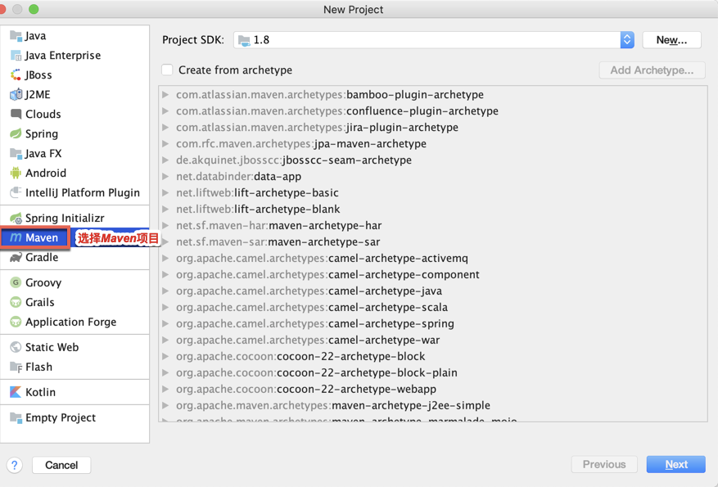This screenshot has height=487, width=718.
Task: Expand the bamboo-plugin-archetype entry
Action: click(165, 95)
